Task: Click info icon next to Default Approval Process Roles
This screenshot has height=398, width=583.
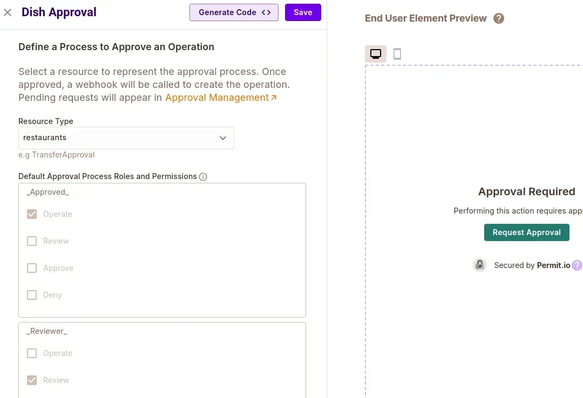Action: click(x=203, y=177)
